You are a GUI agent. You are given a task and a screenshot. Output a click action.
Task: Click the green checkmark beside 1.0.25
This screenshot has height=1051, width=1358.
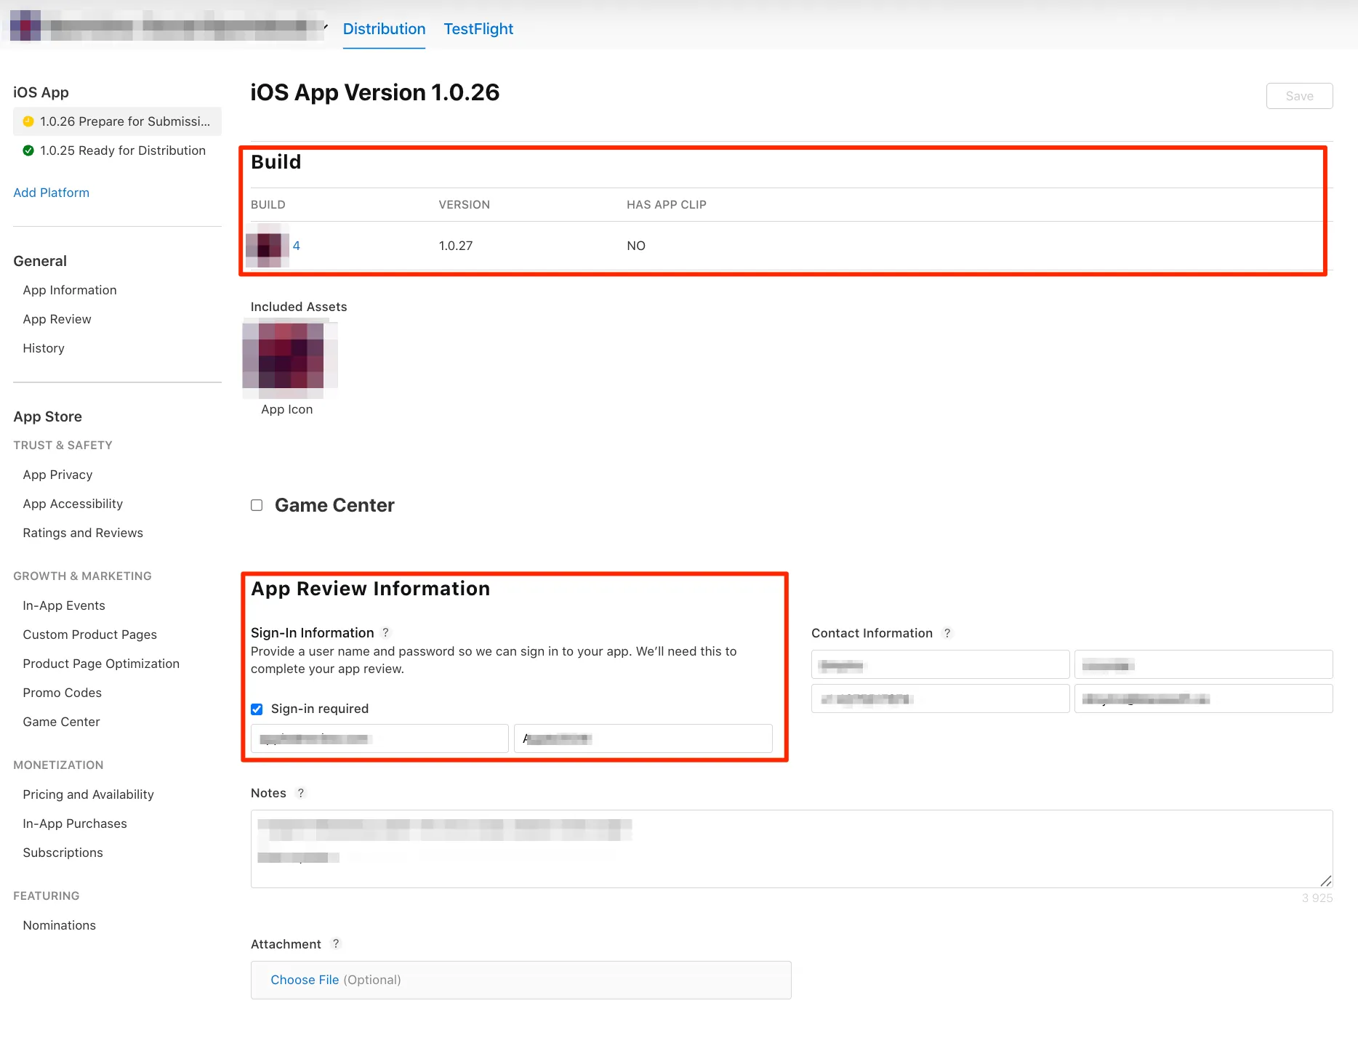point(28,150)
